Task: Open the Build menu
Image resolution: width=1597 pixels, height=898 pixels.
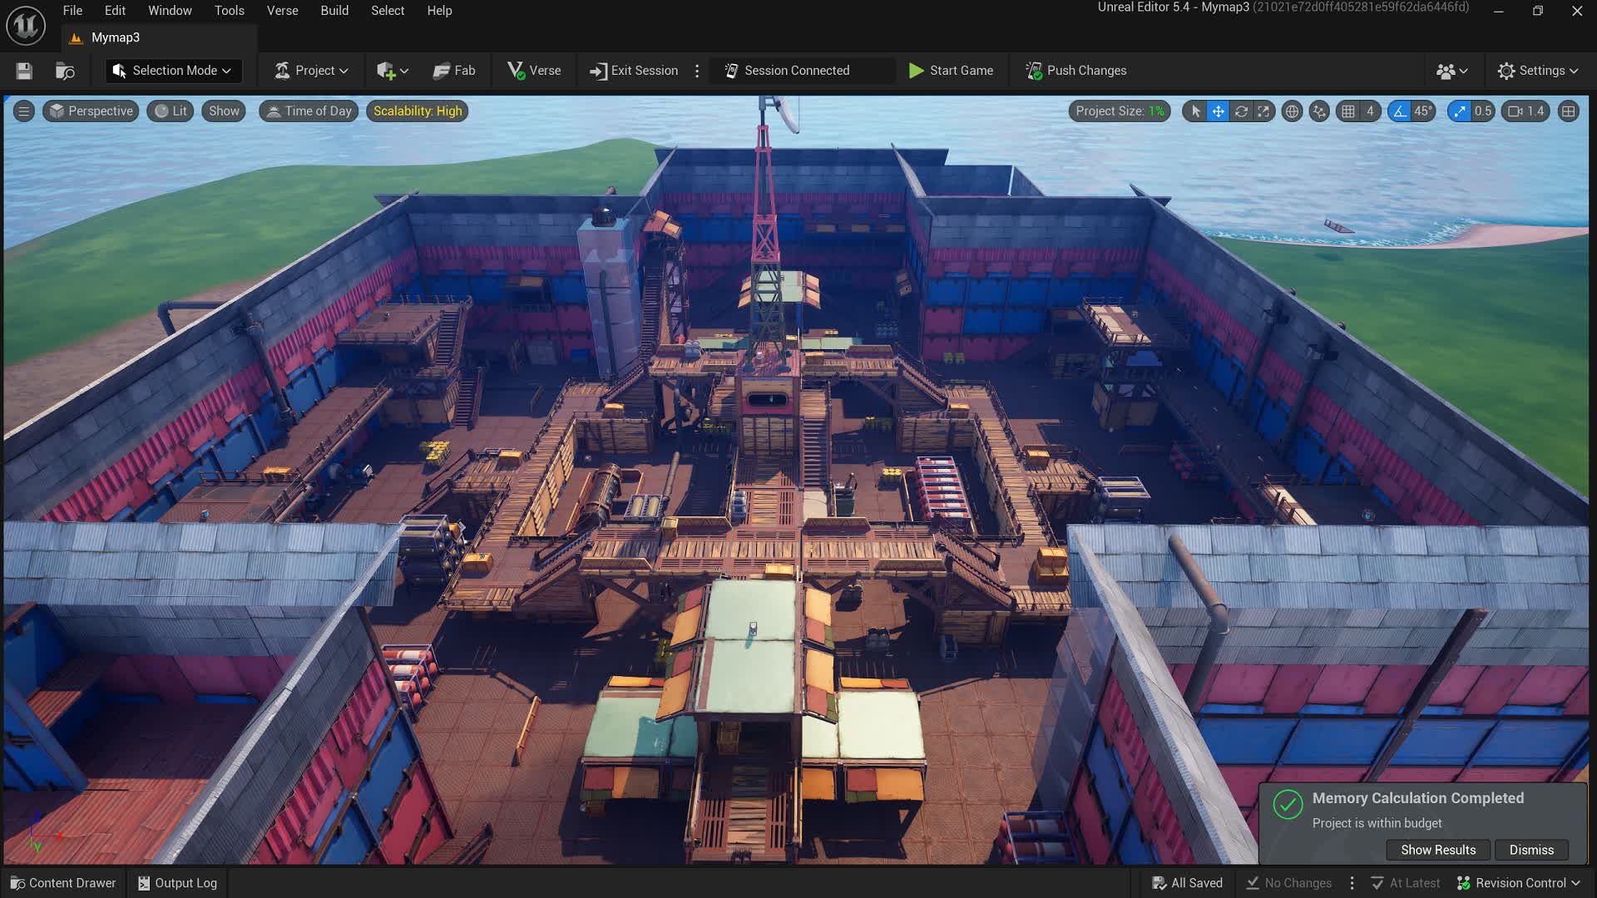Action: click(x=334, y=11)
